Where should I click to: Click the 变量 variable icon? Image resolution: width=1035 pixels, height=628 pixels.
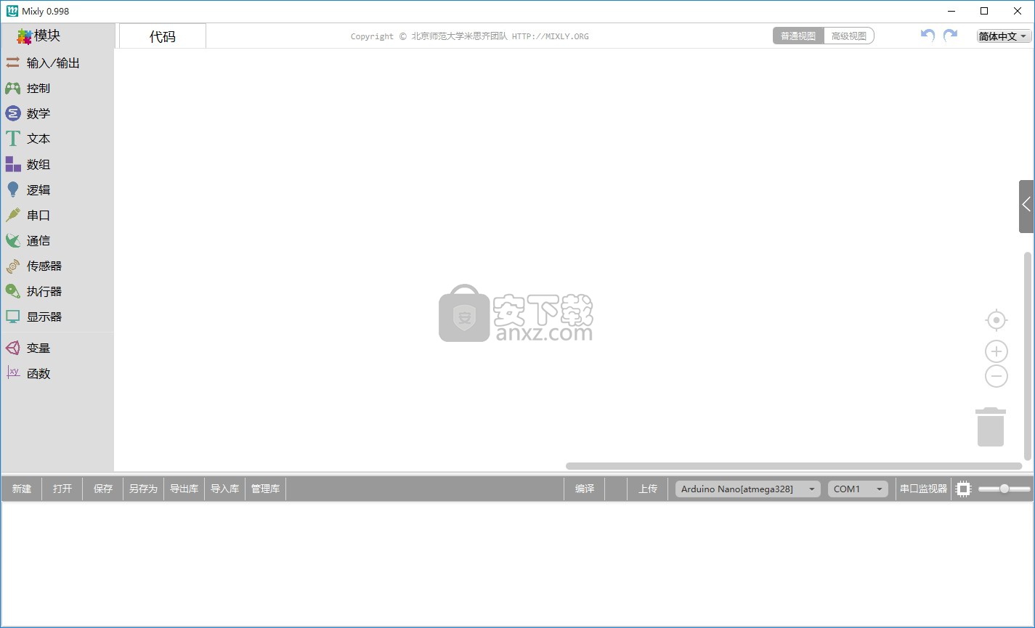(x=12, y=348)
